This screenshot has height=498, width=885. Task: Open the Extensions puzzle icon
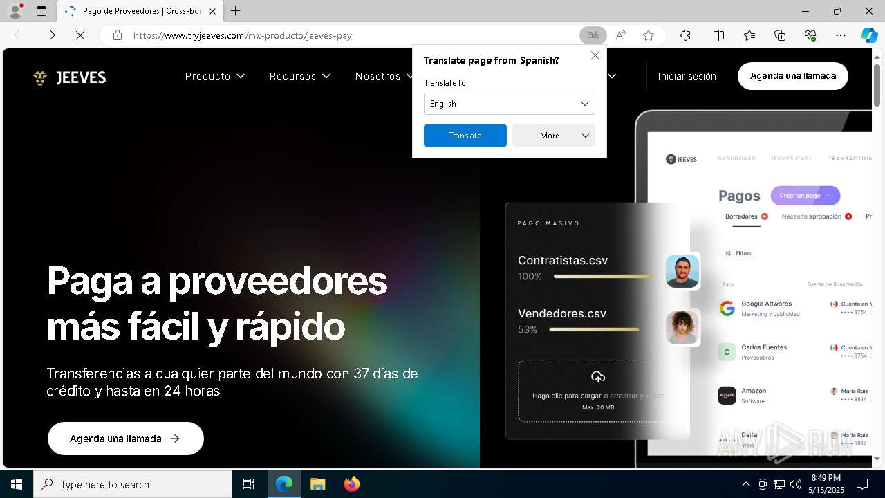685,35
